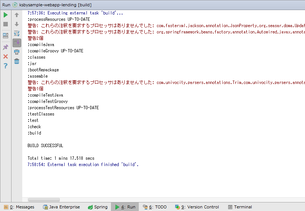The height and width of the screenshot is (211, 305).
Task: Open the Terminal tool window
Action: (240, 207)
